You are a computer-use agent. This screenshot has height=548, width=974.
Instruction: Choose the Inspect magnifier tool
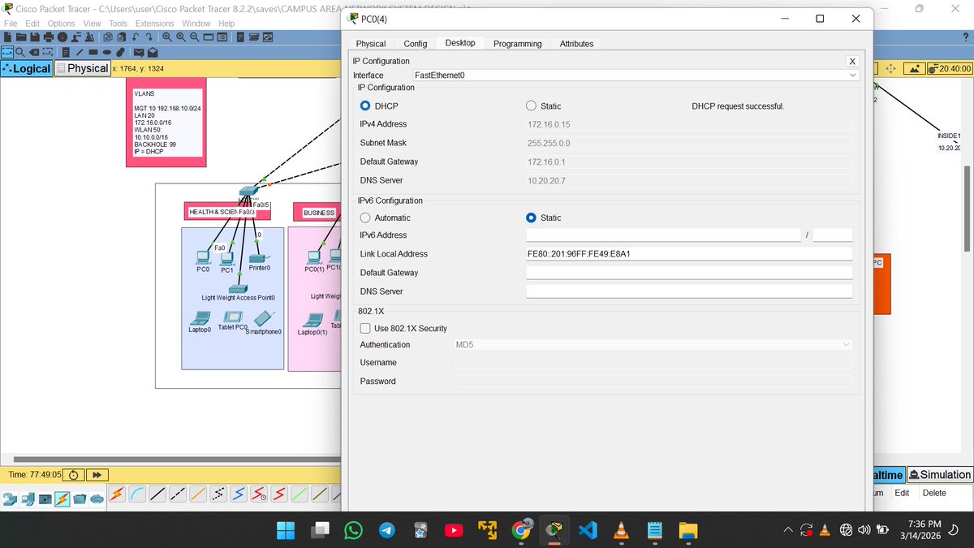[20, 52]
